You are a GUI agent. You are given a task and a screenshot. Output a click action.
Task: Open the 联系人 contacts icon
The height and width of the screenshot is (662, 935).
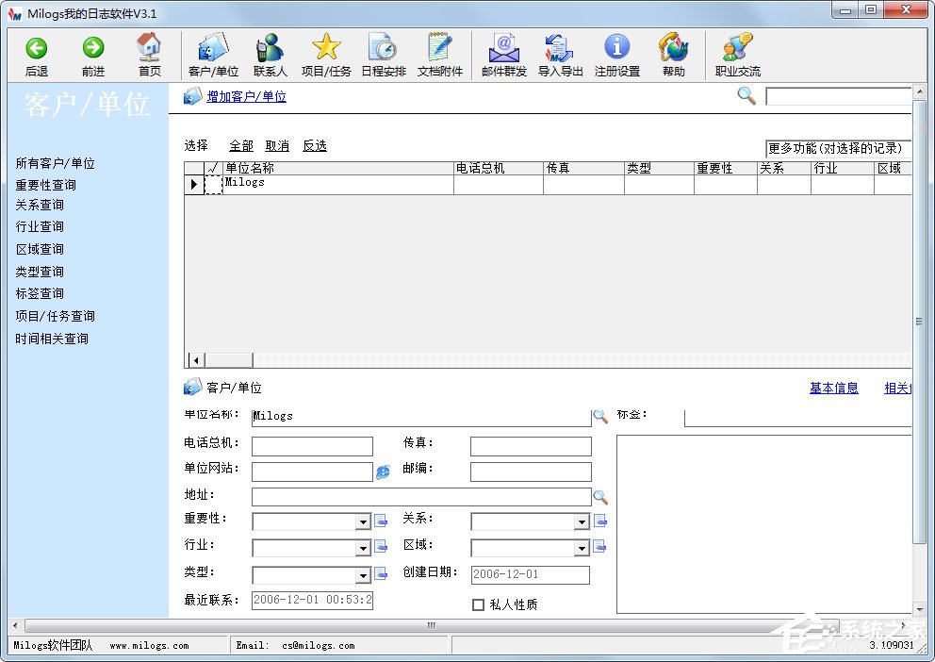pyautogui.click(x=271, y=55)
